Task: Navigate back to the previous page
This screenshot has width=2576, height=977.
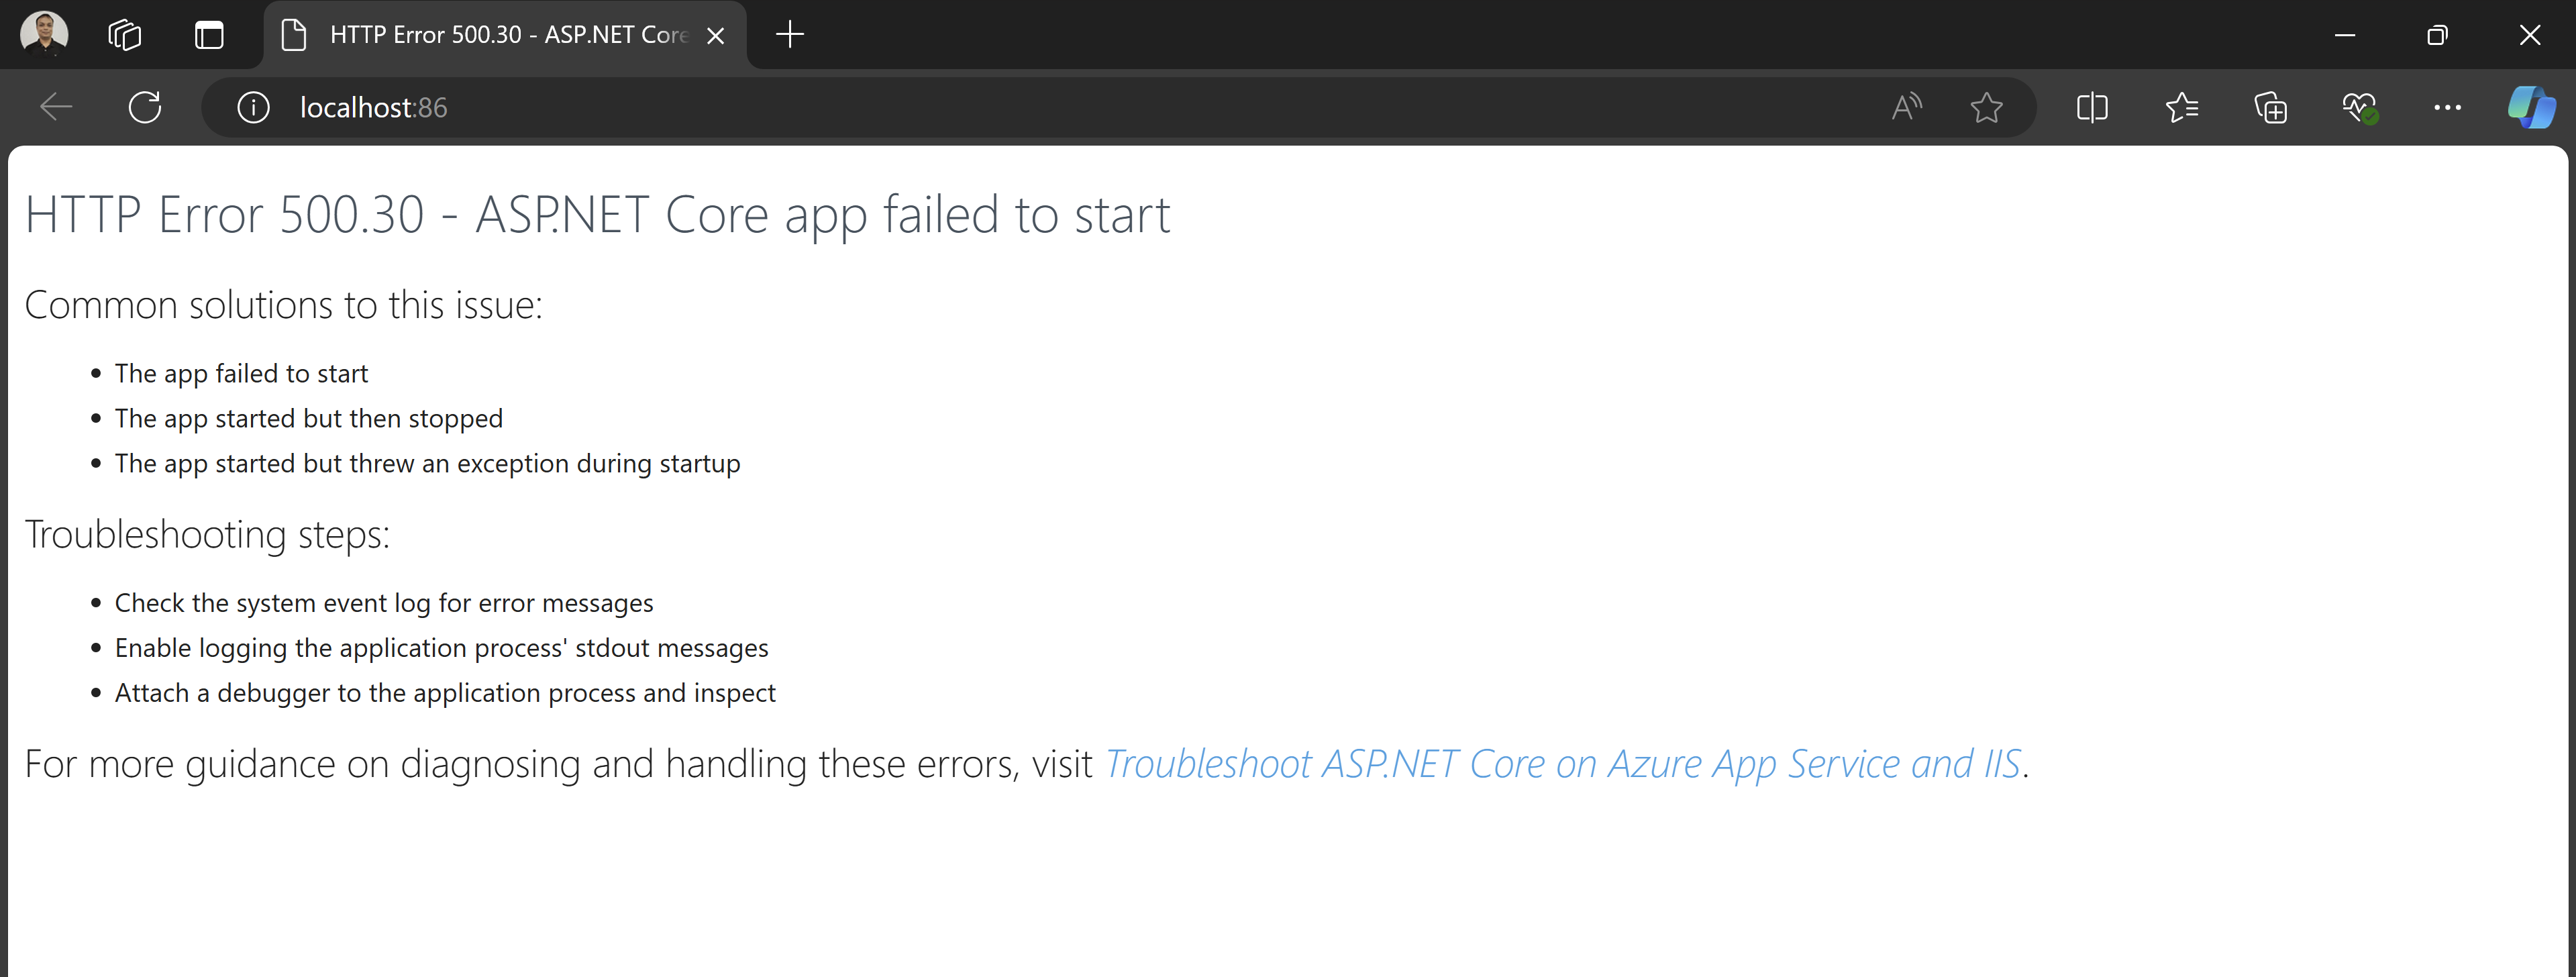Action: click(56, 107)
